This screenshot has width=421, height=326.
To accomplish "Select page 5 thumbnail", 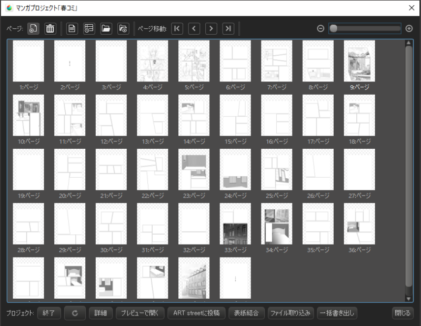I will 194,61.
